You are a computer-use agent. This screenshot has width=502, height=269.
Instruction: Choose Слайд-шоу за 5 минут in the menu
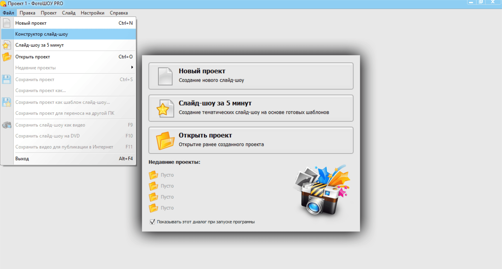pos(69,45)
